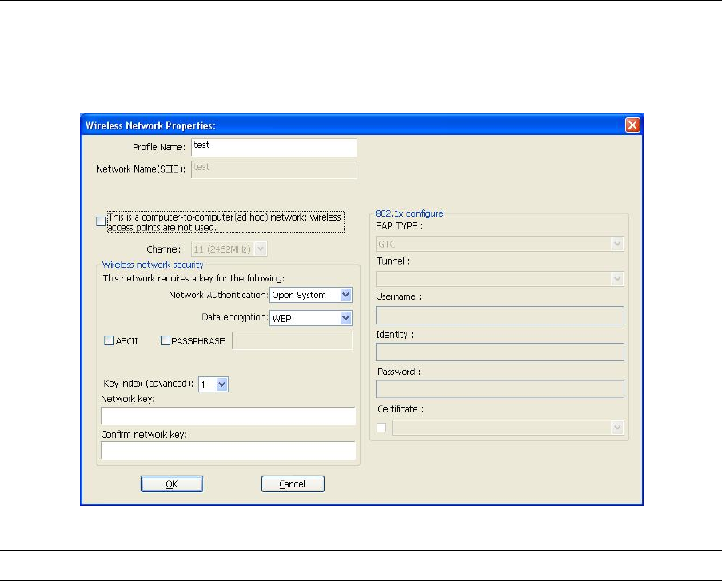The height and width of the screenshot is (581, 722).
Task: Tick the ASCII checkbox
Action: click(109, 340)
